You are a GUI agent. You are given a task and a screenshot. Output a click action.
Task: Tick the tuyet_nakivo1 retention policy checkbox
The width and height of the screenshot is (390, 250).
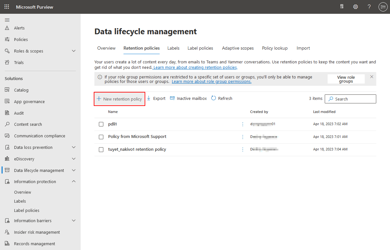(x=101, y=149)
